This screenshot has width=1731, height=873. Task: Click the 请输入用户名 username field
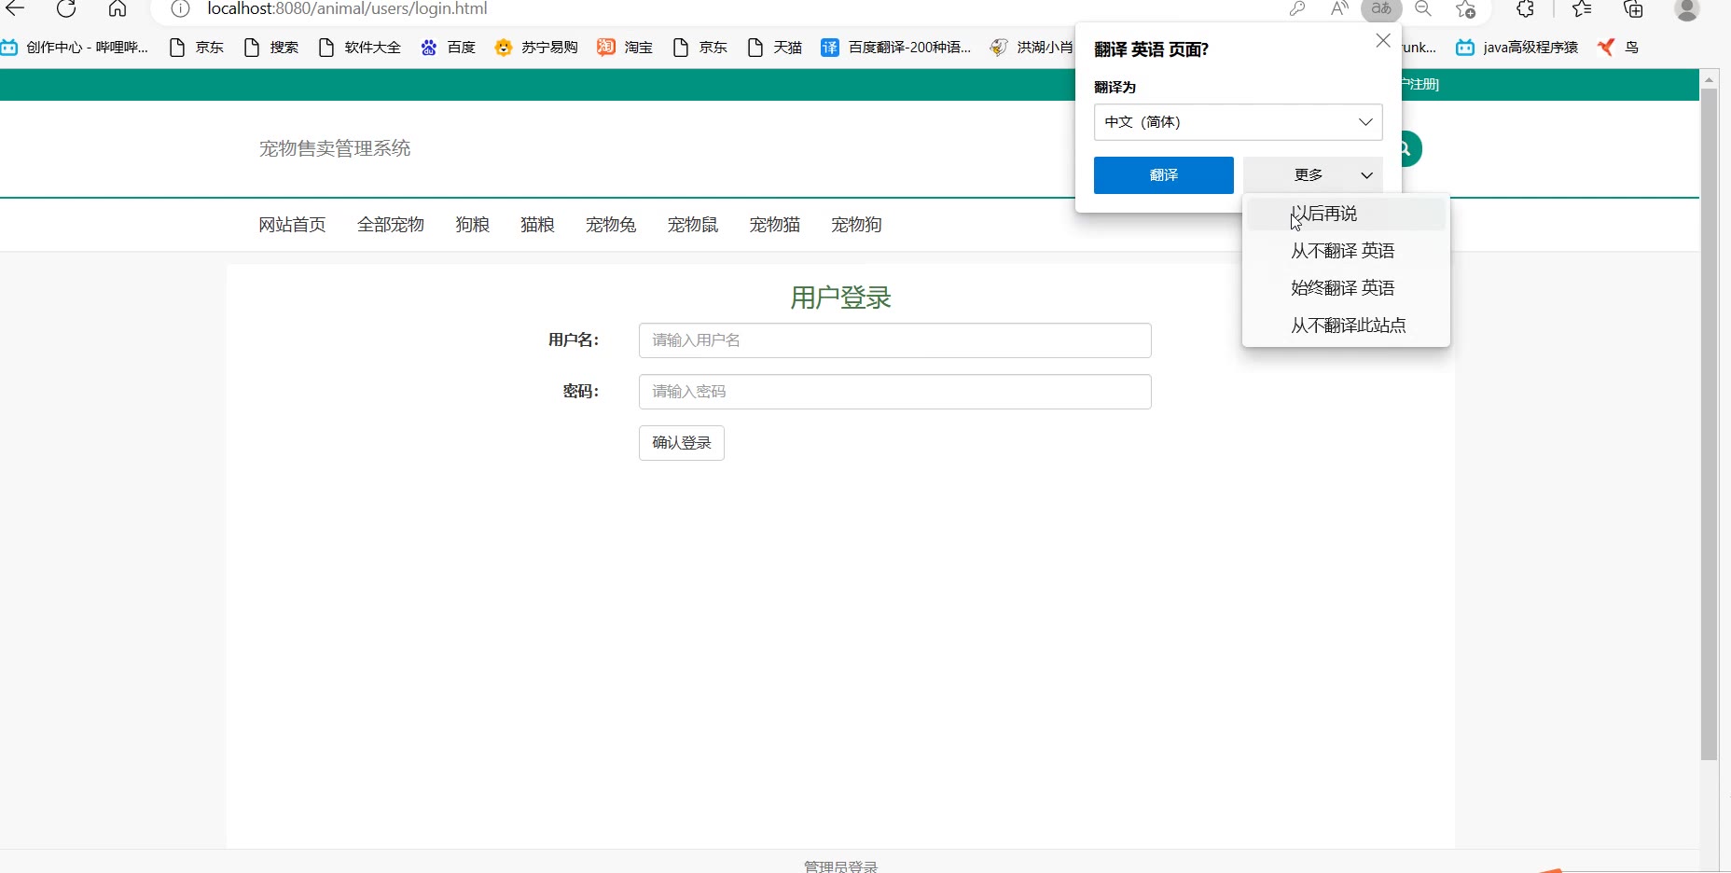click(894, 340)
